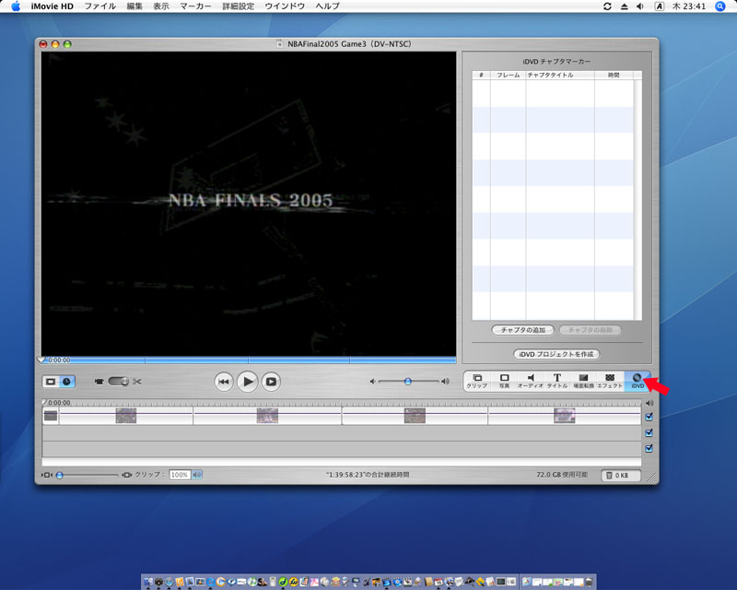Viewport: 737px width, 590px height.
Task: Open the 詳細設定 menu
Action: click(238, 6)
